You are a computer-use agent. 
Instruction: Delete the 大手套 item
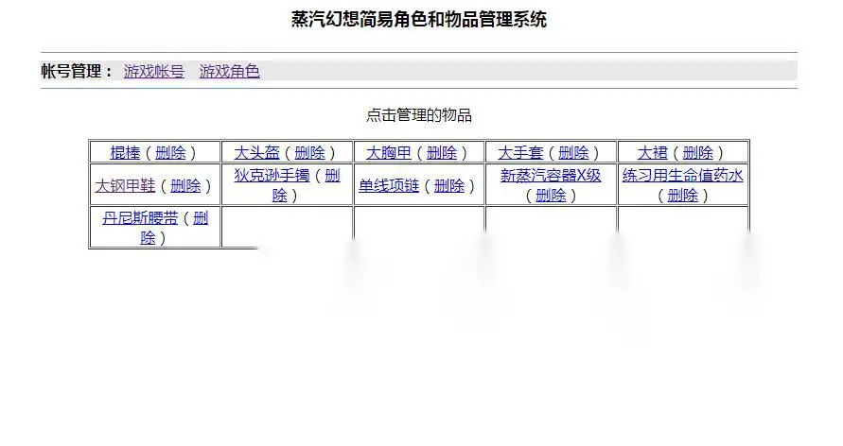click(x=573, y=153)
